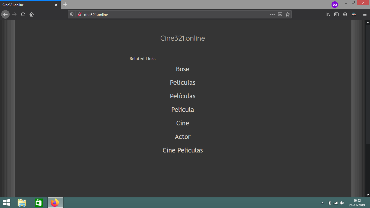
Task: Click the network signal tray icon
Action: (x=336, y=203)
